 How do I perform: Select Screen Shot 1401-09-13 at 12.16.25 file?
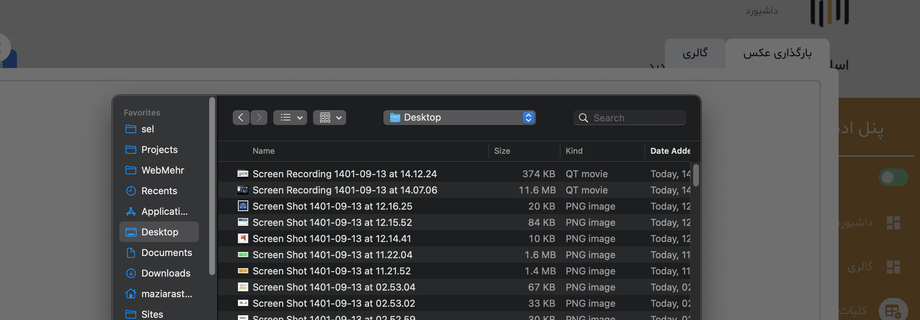point(332,206)
